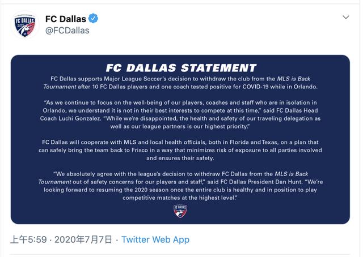Expand the tweet options chevron

(x=346, y=17)
